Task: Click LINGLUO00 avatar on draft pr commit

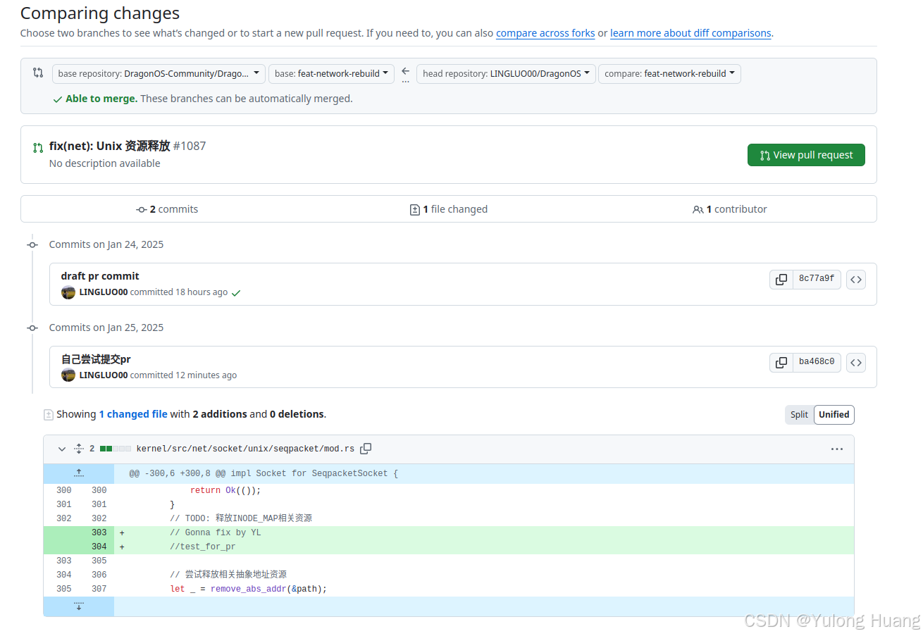Action: tap(68, 292)
